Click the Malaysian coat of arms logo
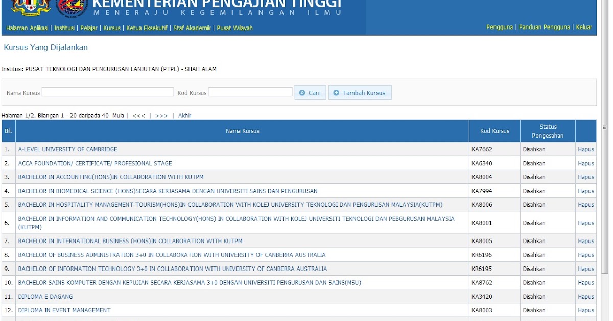The width and height of the screenshot is (613, 321). point(30,7)
